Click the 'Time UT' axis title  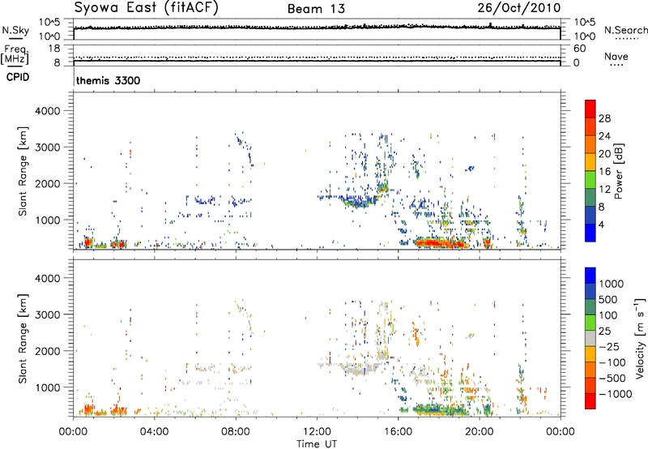coord(317,443)
